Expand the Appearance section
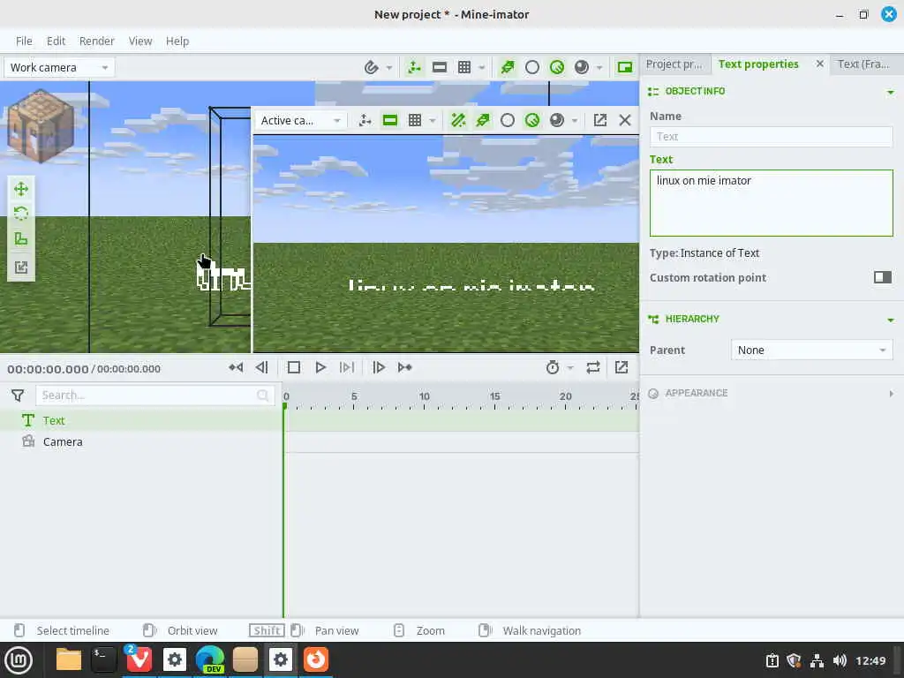The width and height of the screenshot is (904, 678). coord(891,393)
